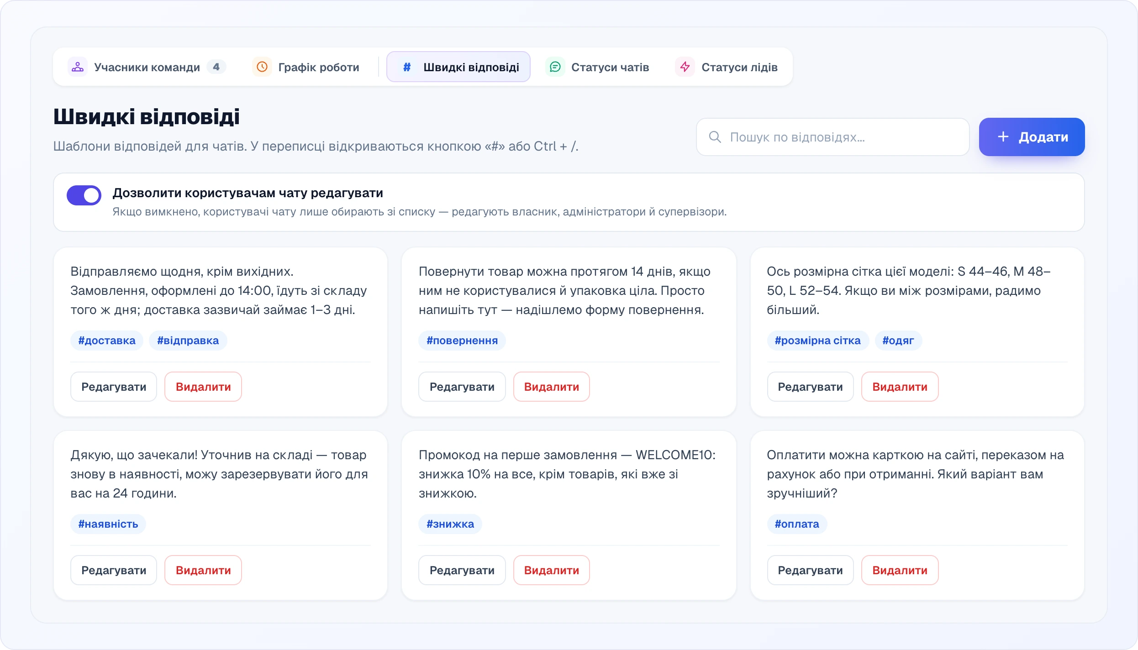1138x650 pixels.
Task: Click the clock icon for Графік роботи
Action: [x=262, y=67]
